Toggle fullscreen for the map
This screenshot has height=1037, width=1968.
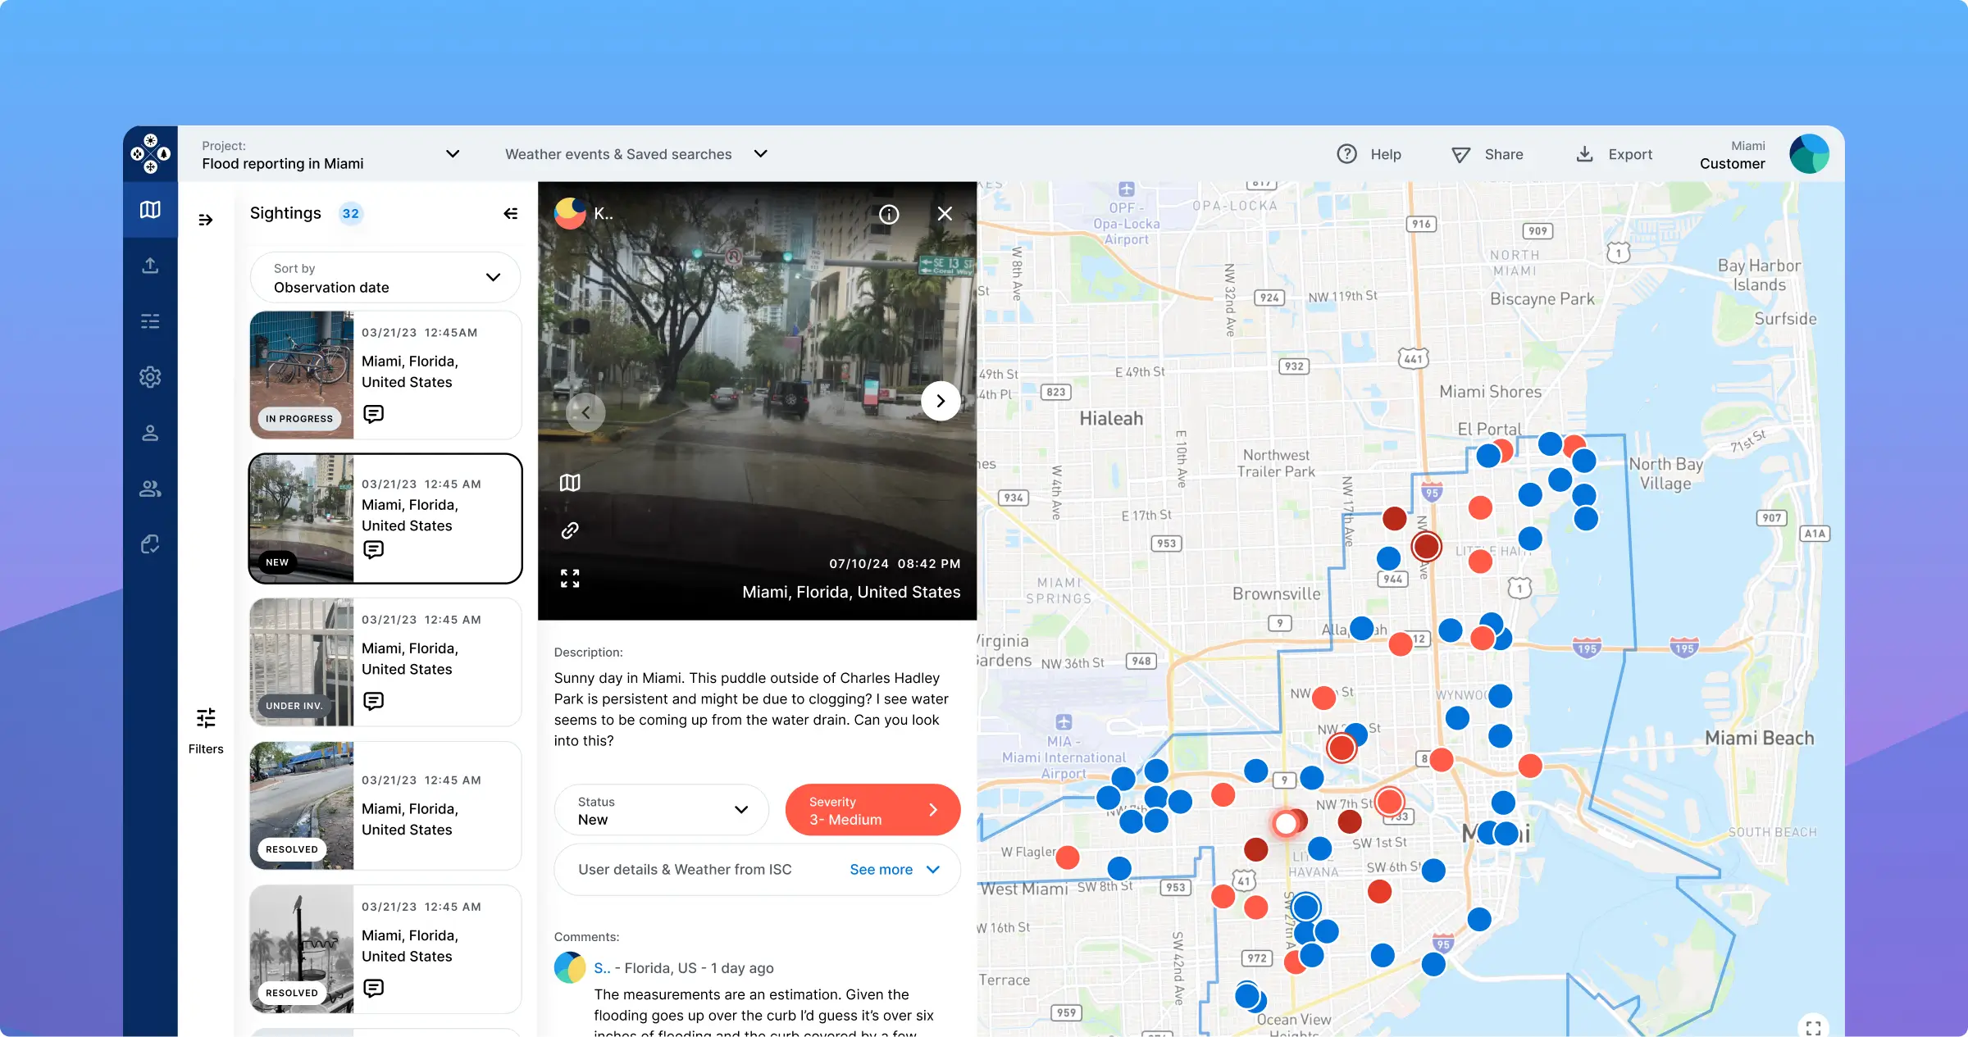tap(1813, 1026)
